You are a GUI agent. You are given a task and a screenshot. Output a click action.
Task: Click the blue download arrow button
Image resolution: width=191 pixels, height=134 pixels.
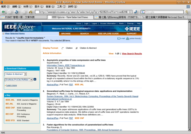click(35, 79)
